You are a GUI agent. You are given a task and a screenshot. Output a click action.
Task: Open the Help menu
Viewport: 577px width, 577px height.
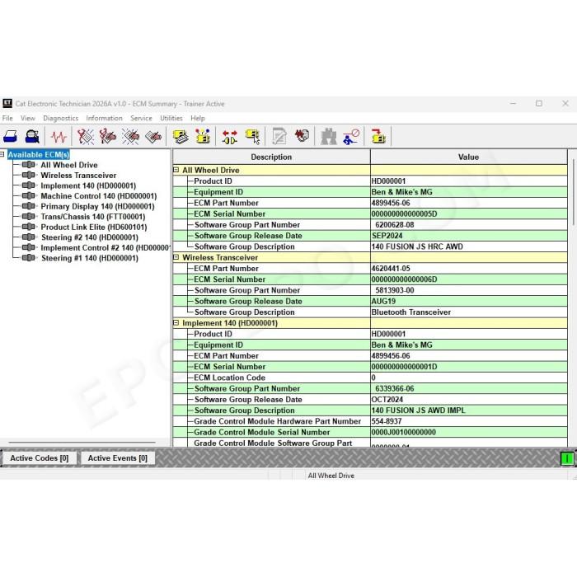pyautogui.click(x=198, y=118)
